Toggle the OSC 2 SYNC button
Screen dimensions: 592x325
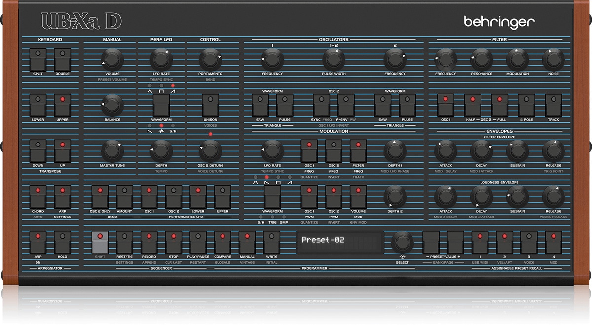point(322,105)
